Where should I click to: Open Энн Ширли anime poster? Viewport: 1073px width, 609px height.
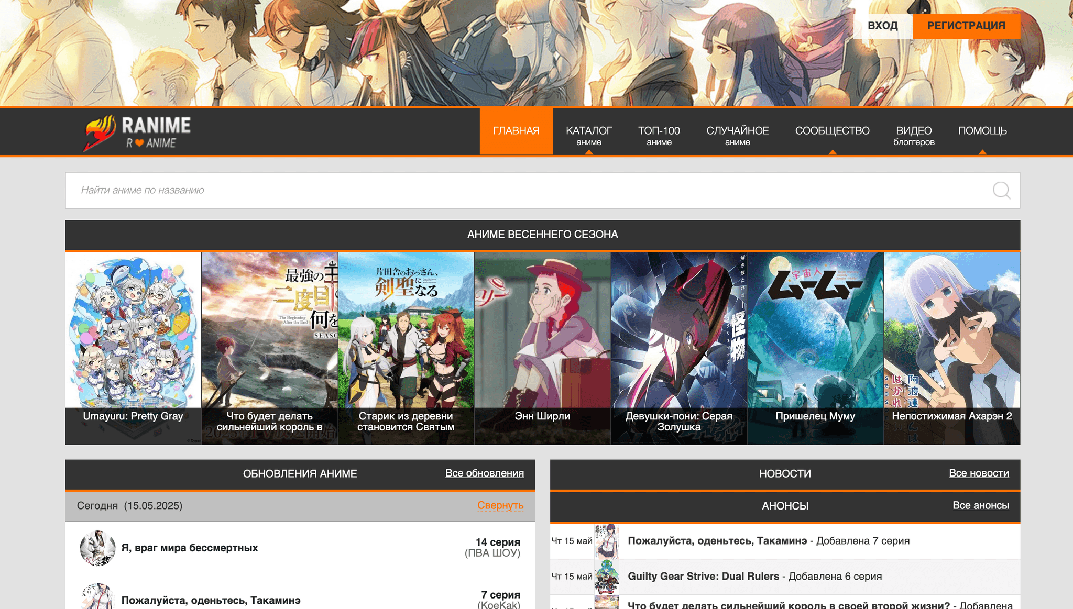pos(543,348)
